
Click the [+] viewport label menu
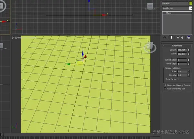[x=14, y=38]
